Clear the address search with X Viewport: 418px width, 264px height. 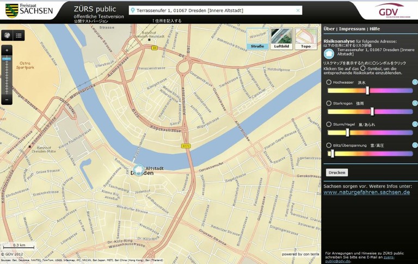298,10
